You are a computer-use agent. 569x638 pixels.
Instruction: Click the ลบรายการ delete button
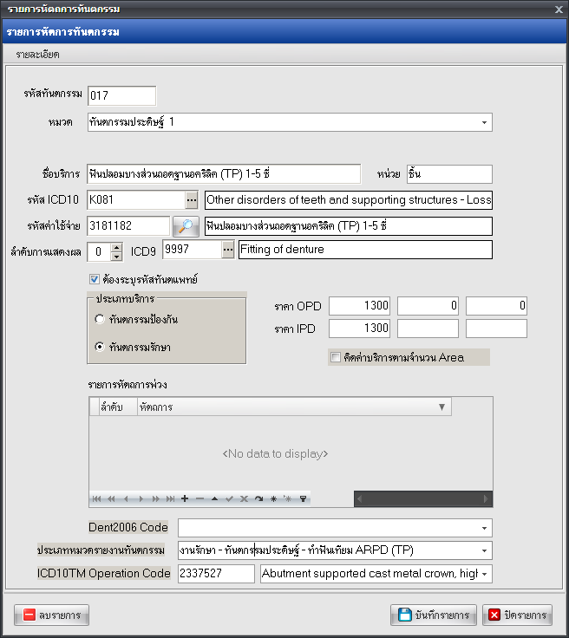tap(52, 615)
